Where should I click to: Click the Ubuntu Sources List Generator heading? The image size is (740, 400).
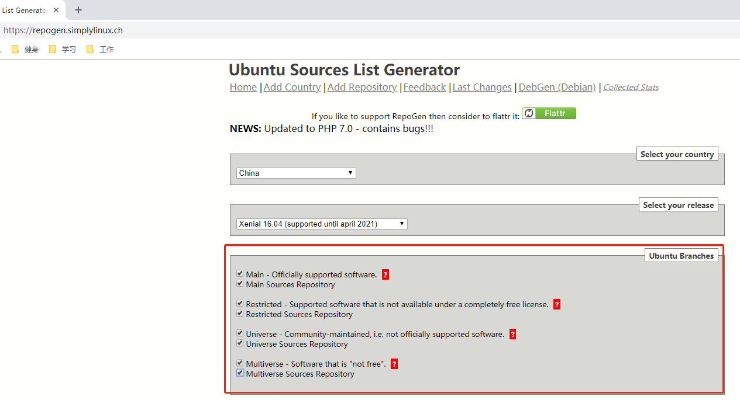point(344,69)
